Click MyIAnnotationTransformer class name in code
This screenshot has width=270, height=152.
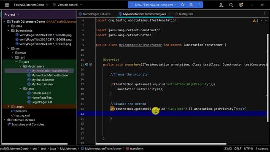[x=140, y=45]
